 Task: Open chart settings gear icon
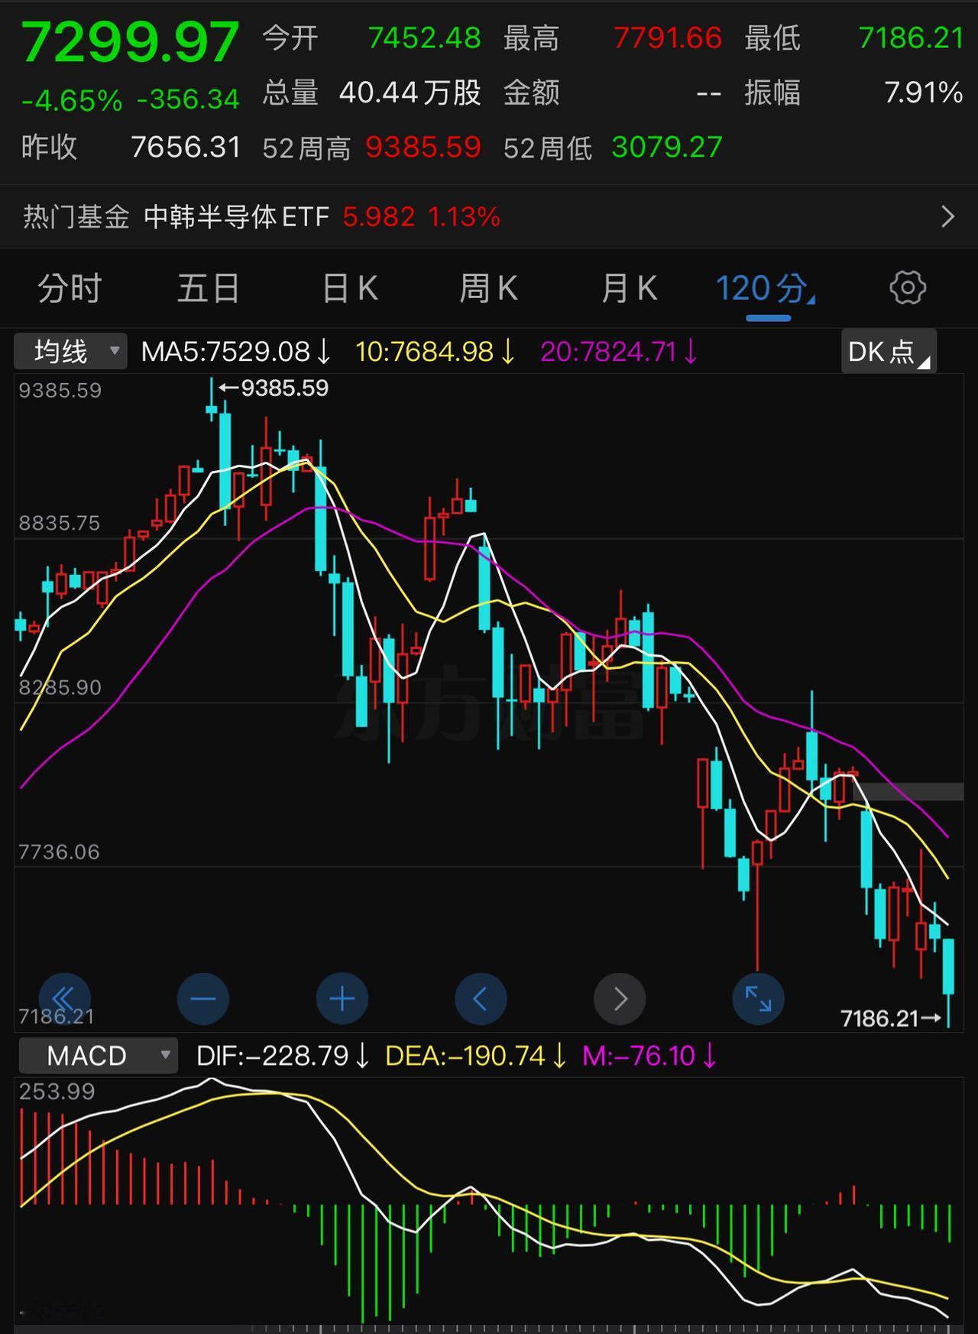coord(908,288)
